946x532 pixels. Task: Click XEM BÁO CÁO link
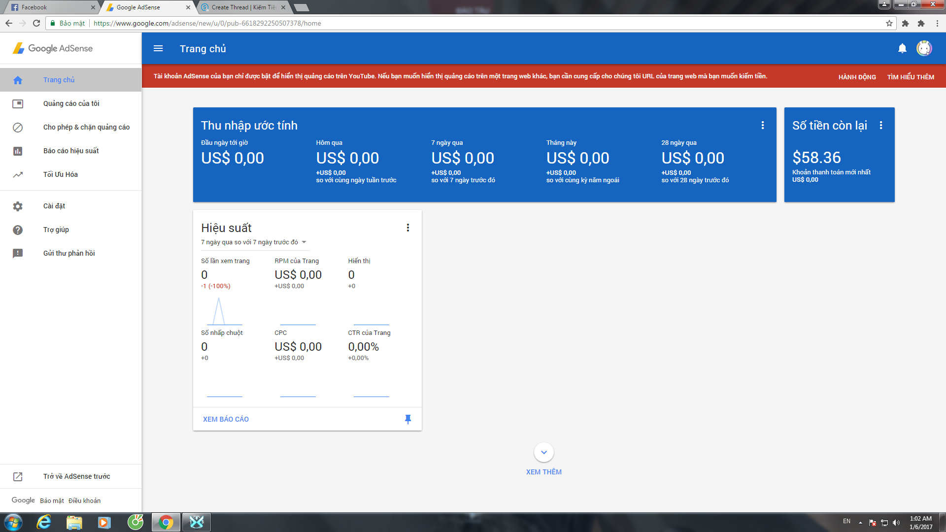coord(226,419)
